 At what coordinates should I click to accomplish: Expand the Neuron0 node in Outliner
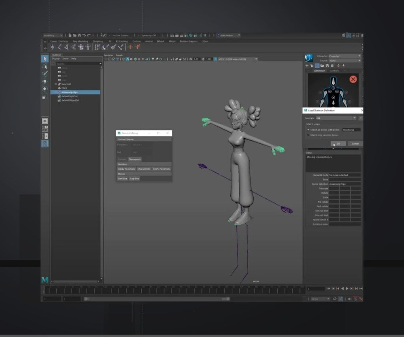point(56,84)
